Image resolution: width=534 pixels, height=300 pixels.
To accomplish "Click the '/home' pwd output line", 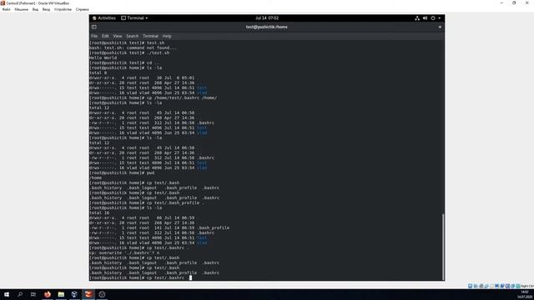I will pos(96,177).
